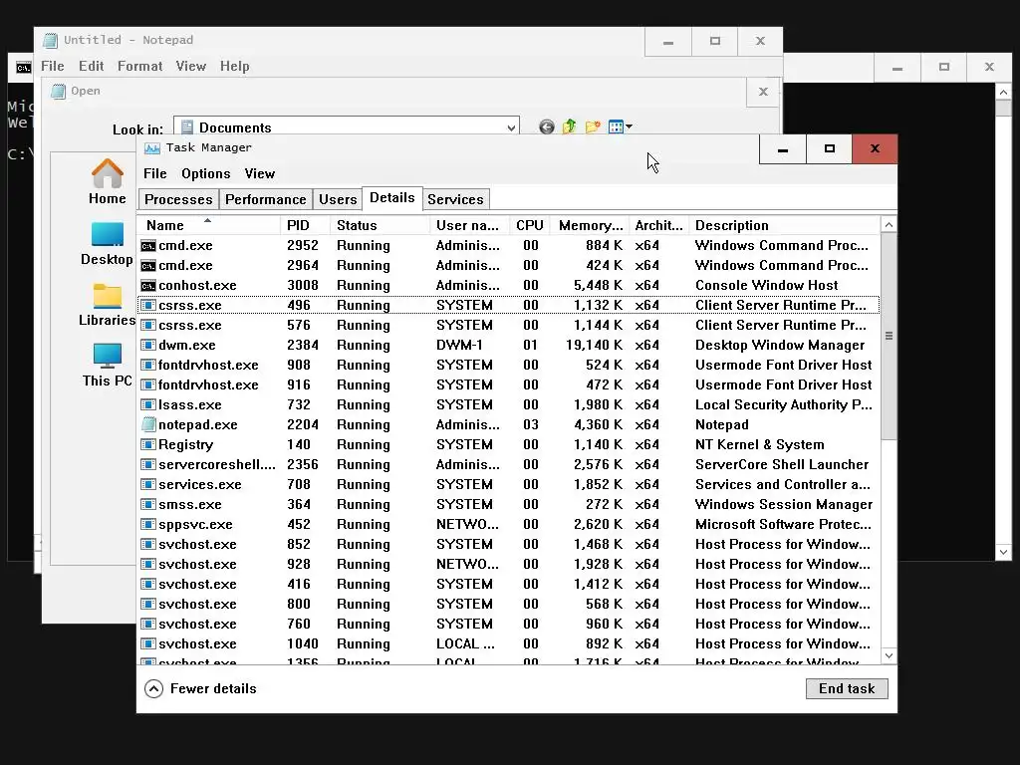Open Notepad File menu
This screenshot has width=1020, height=765.
pos(52,67)
